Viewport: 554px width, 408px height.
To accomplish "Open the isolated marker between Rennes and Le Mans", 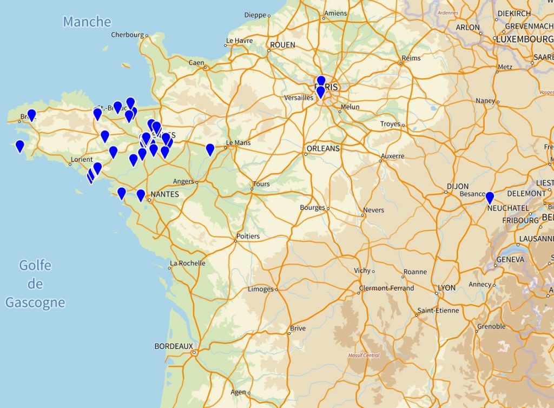I will click(209, 148).
